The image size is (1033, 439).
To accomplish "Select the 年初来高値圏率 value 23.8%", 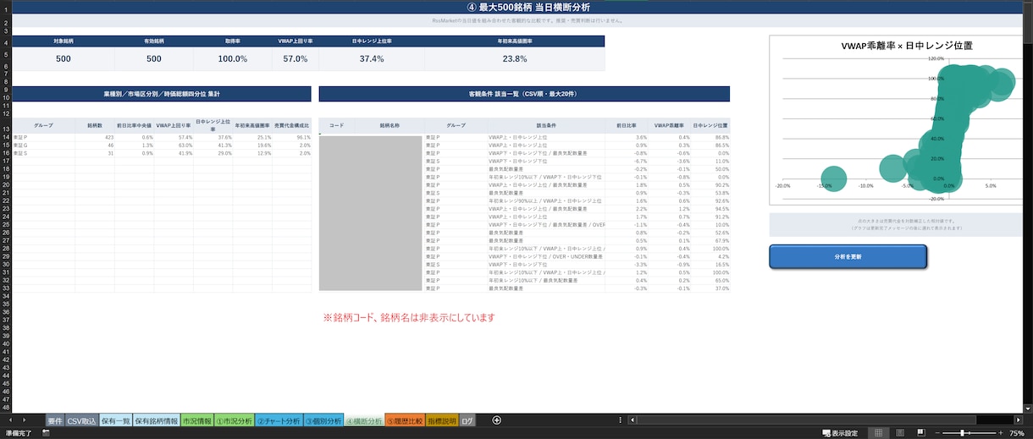I will 515,59.
